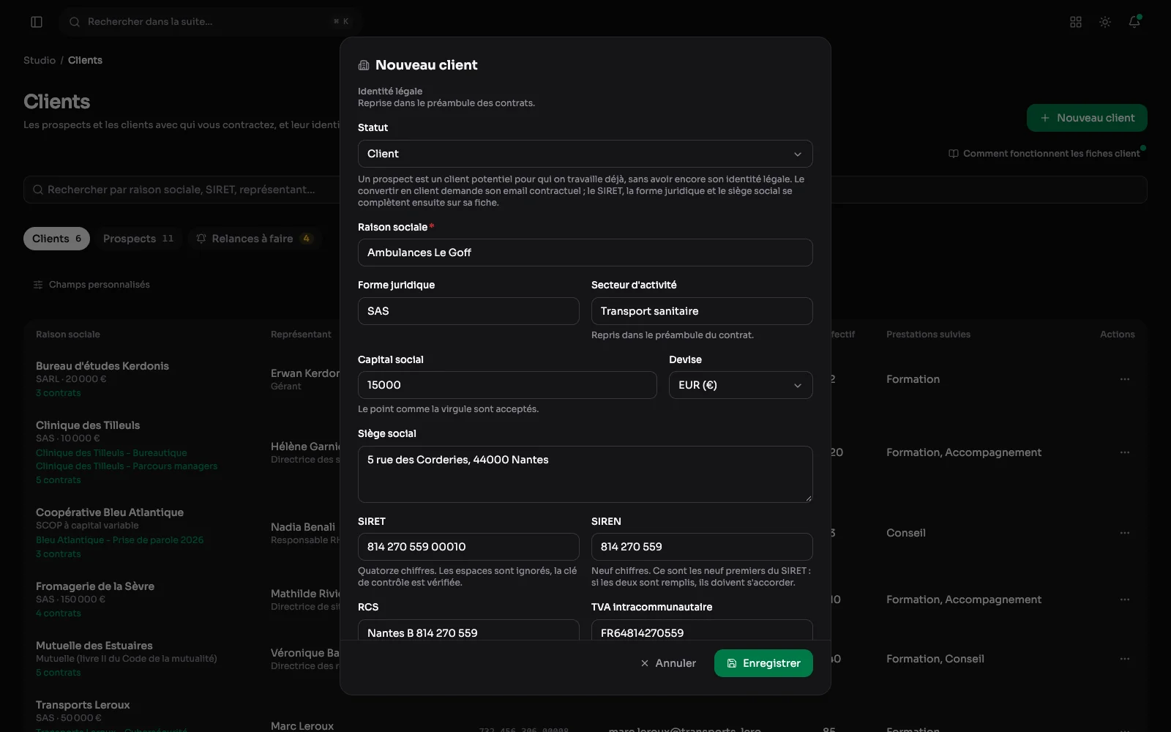Click the building icon beside Nouveau client title
This screenshot has height=732, width=1171.
click(x=364, y=65)
